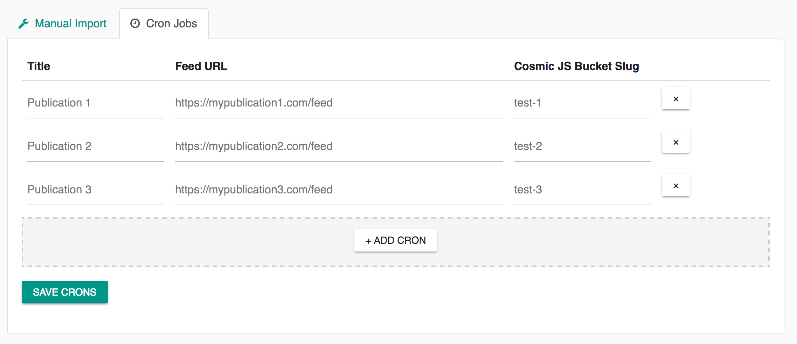The image size is (797, 344).
Task: Select the Cron Jobs tab
Action: [164, 23]
